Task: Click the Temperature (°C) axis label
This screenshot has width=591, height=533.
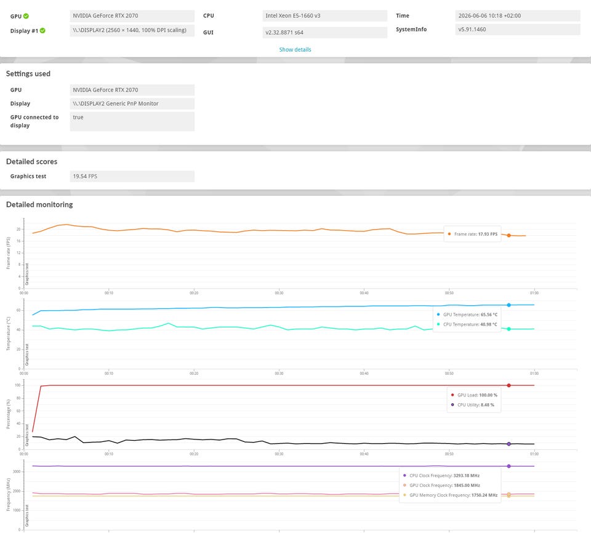Action: point(8,334)
